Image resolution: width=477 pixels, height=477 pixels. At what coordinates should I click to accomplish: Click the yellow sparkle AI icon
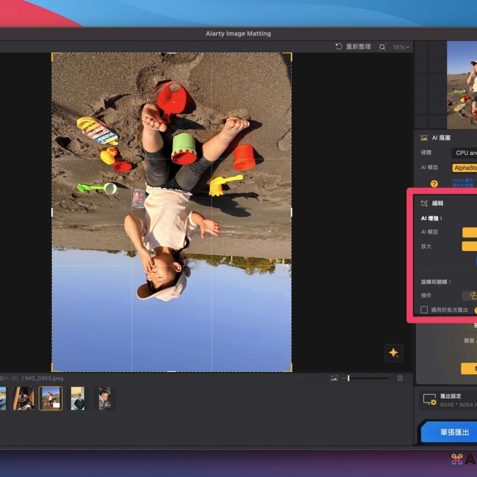(x=393, y=353)
